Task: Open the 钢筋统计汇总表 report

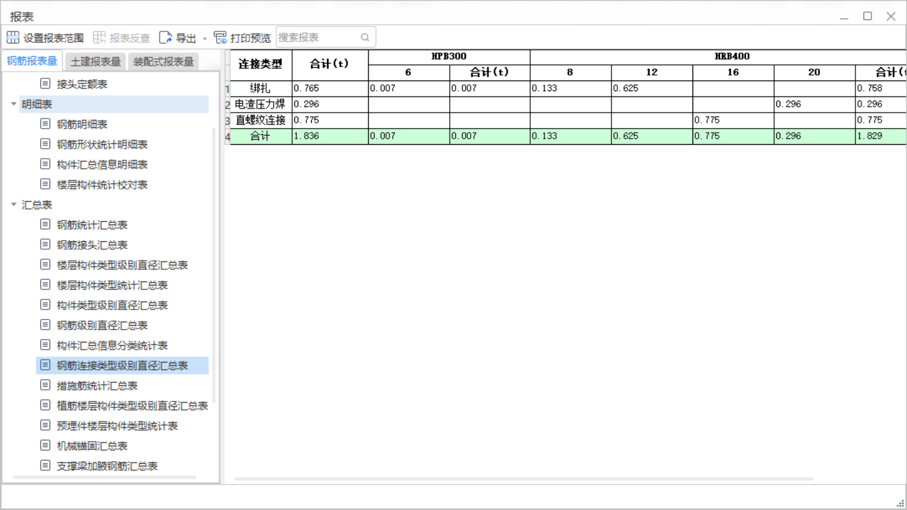Action: coord(92,225)
